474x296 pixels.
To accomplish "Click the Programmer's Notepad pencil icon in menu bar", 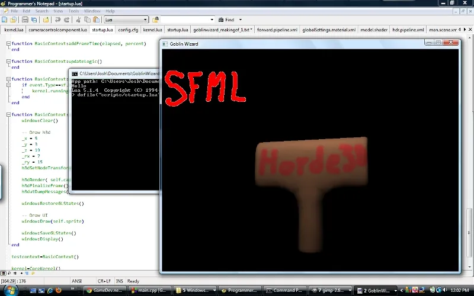I will [x=5, y=11].
